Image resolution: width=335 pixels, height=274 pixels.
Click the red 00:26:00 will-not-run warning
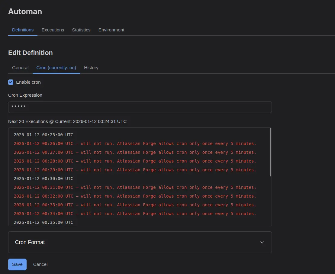click(x=135, y=143)
